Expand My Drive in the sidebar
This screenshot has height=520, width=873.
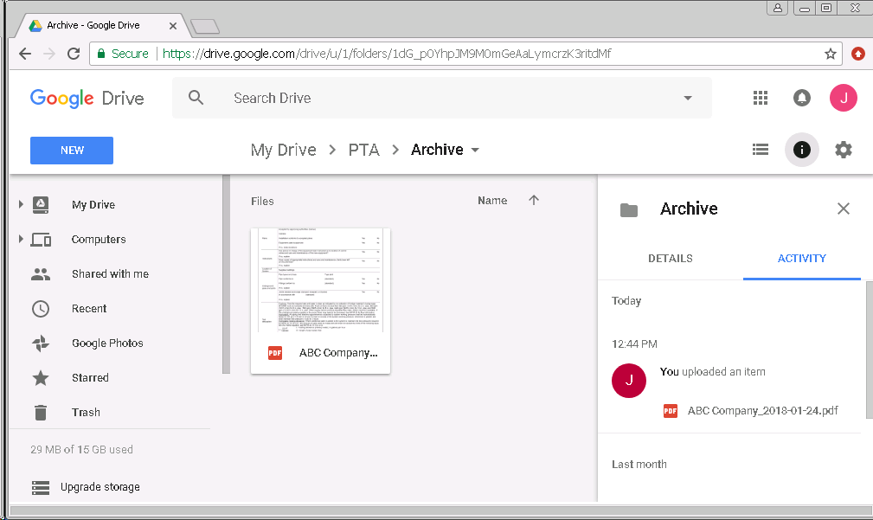[x=21, y=204]
